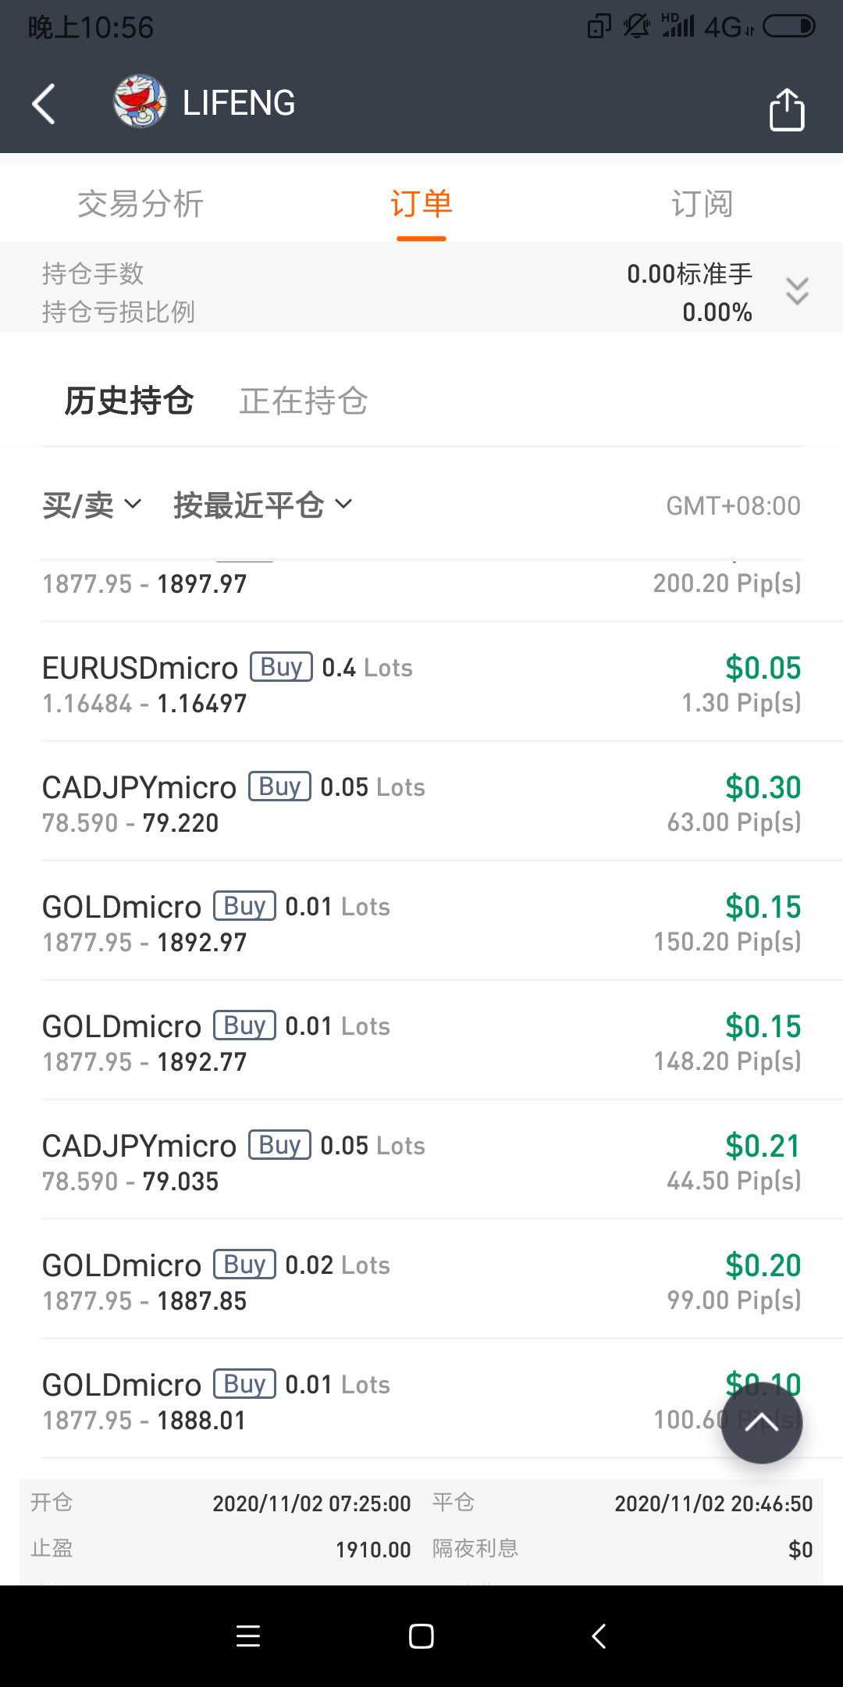Tap the Android home button
Viewport: 843px width, 1687px height.
(421, 1635)
